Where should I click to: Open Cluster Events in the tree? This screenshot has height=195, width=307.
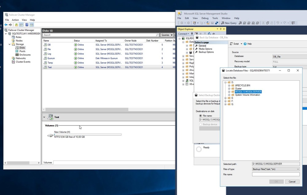23,62
